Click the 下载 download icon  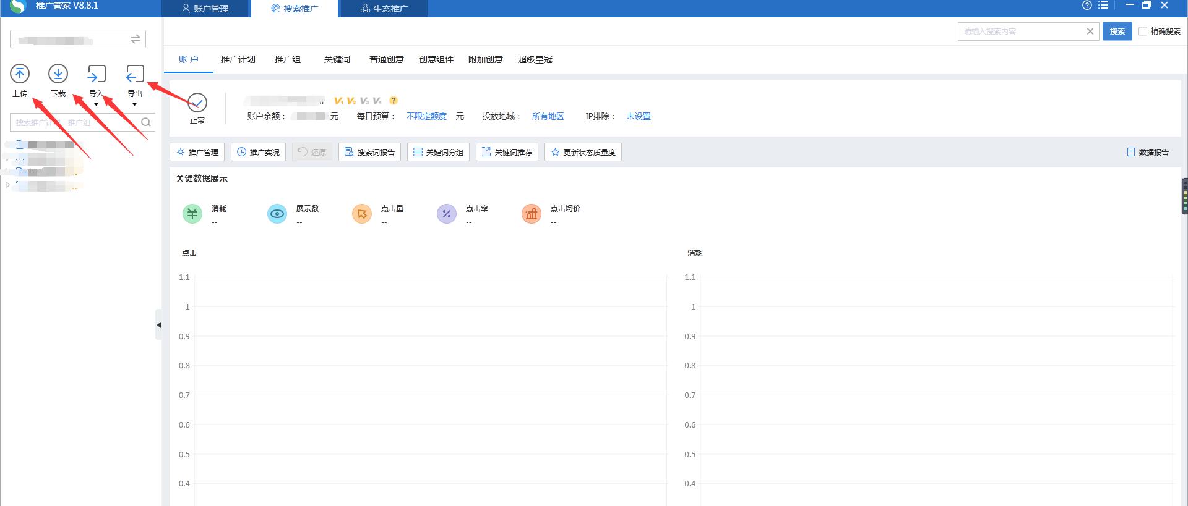coord(58,74)
